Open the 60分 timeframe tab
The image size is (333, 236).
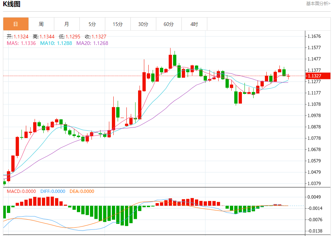169,24
